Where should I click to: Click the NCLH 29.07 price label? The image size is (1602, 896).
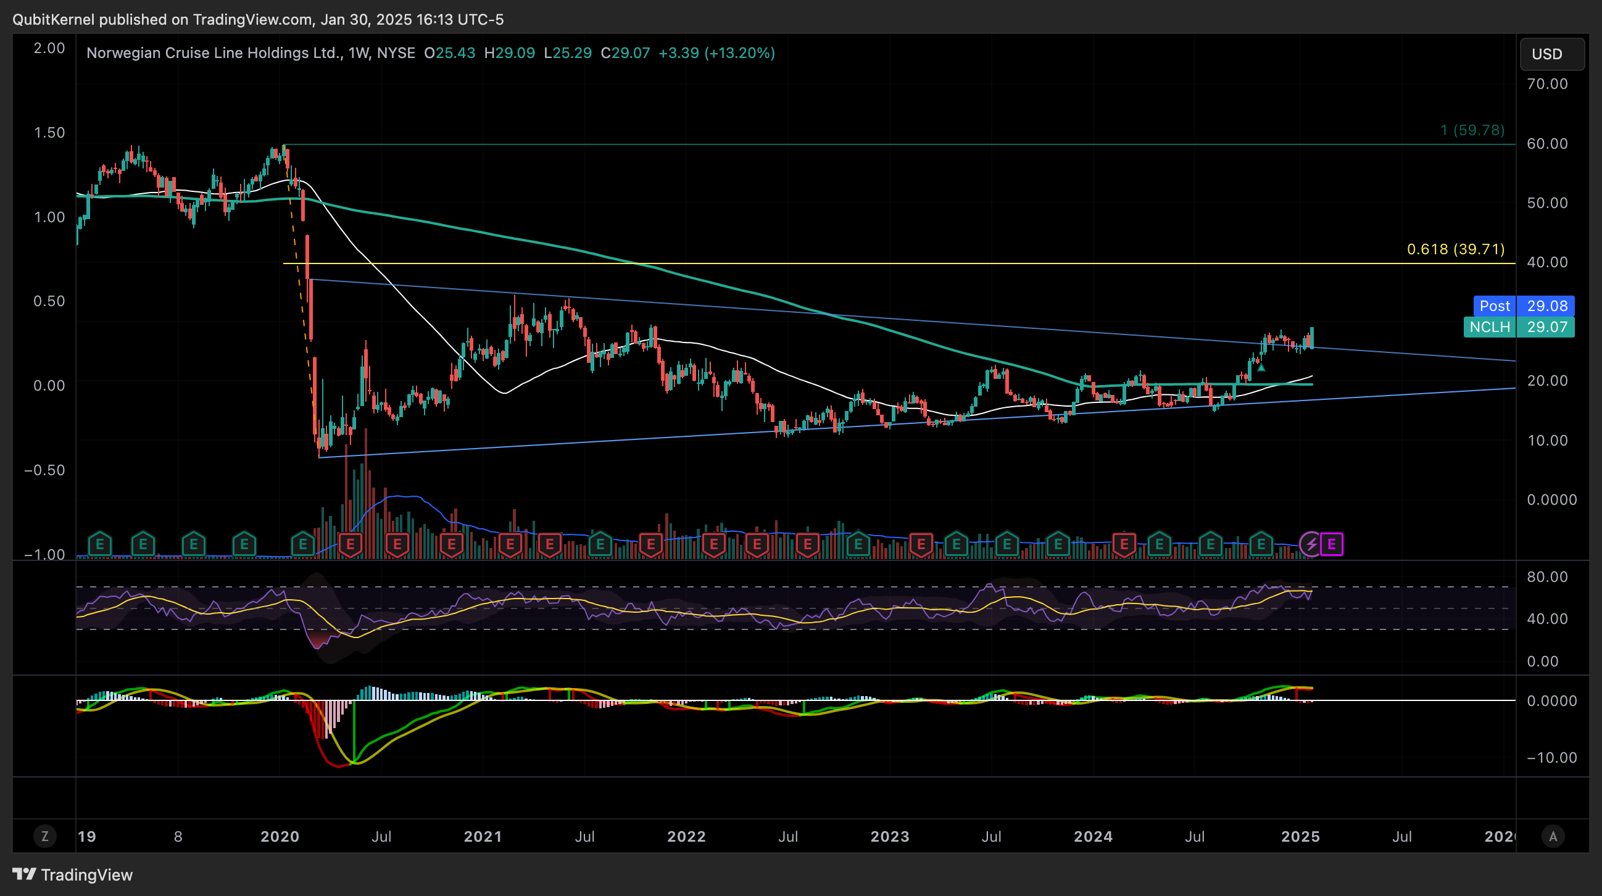tap(1519, 327)
